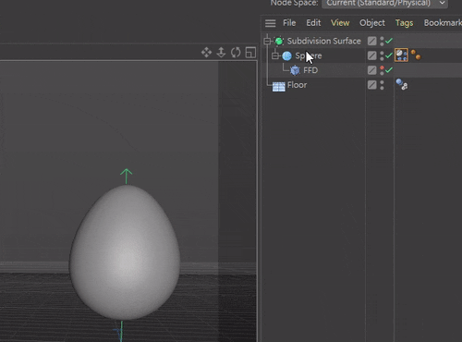Select the Subdivision Surface green icon
The height and width of the screenshot is (342, 462).
(x=279, y=41)
